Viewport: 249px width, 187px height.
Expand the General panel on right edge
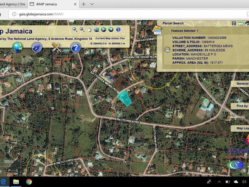(x=240, y=84)
